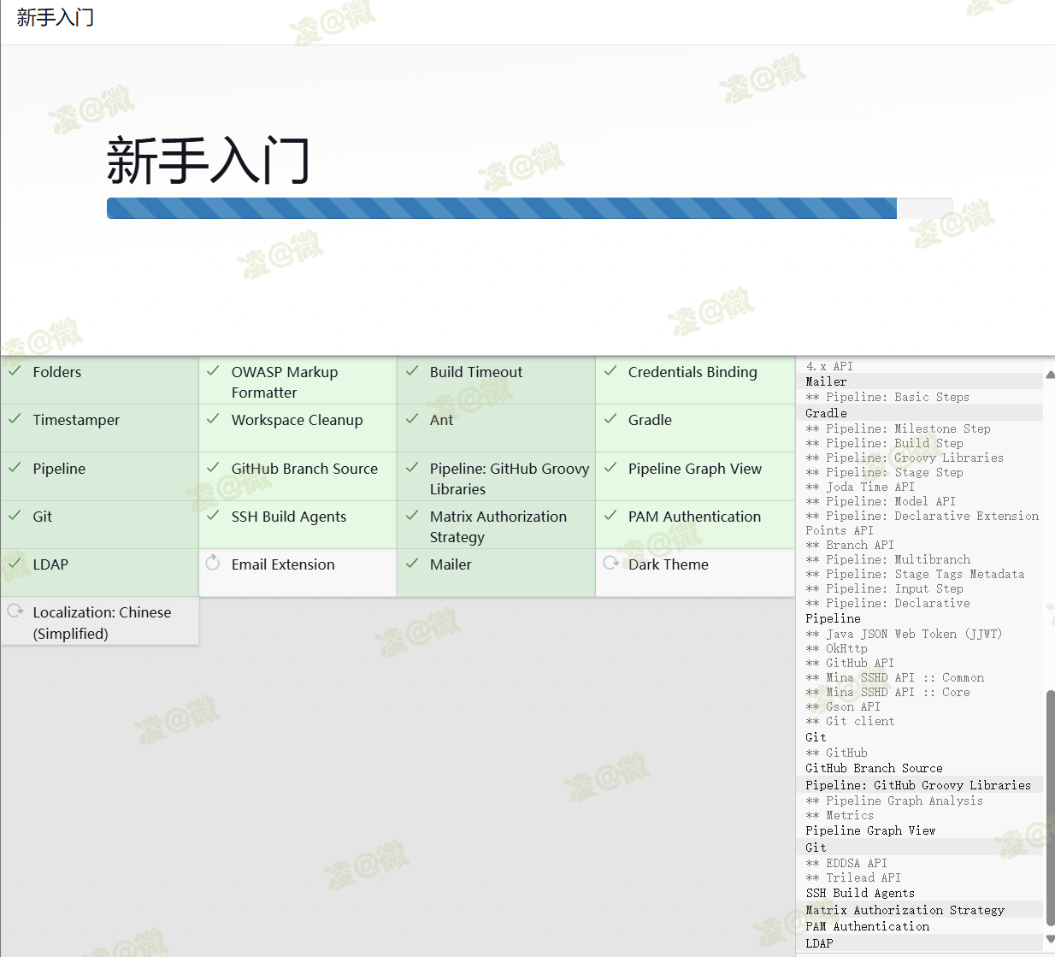Select the Workspace Cleanup plugin label
Image resolution: width=1055 pixels, height=957 pixels.
click(297, 420)
